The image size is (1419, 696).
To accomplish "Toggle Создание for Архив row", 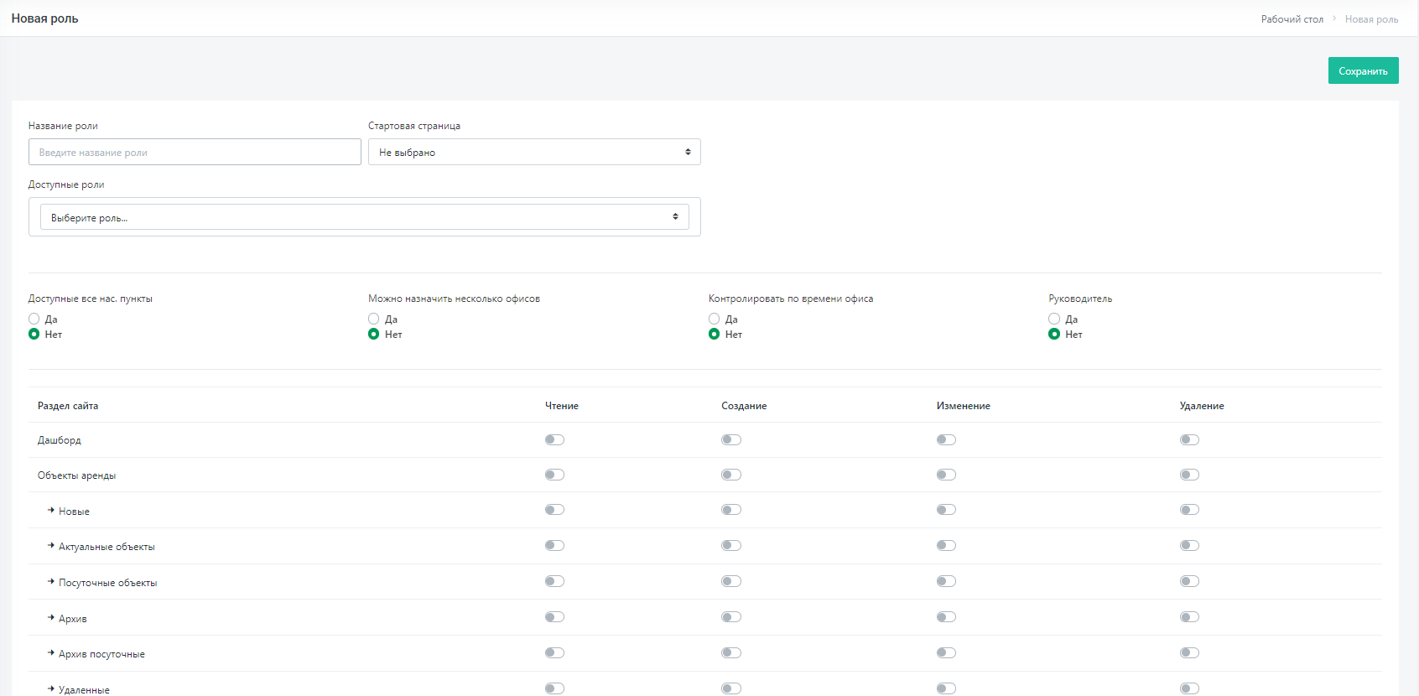I will tap(731, 617).
